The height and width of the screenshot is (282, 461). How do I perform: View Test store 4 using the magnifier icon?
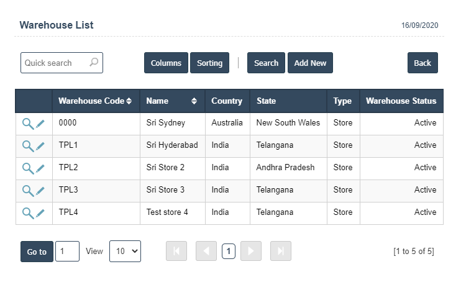click(x=27, y=213)
